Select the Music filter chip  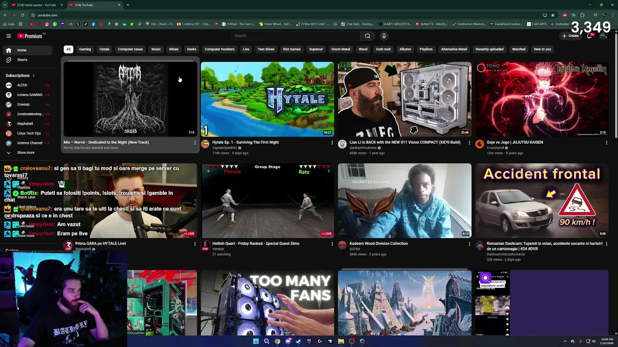pos(156,49)
